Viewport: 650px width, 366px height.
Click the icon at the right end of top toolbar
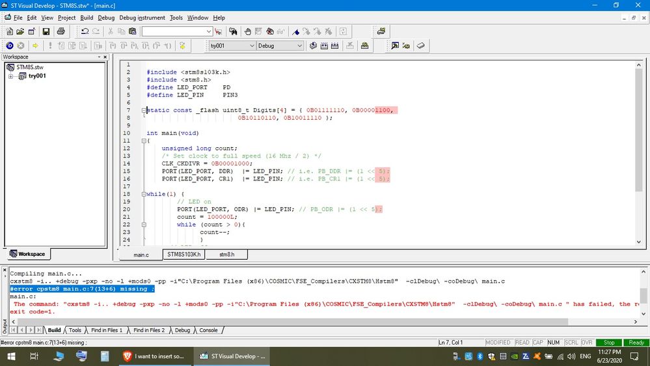pos(381,31)
